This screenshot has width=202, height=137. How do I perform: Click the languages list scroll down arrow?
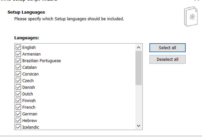click(x=139, y=126)
